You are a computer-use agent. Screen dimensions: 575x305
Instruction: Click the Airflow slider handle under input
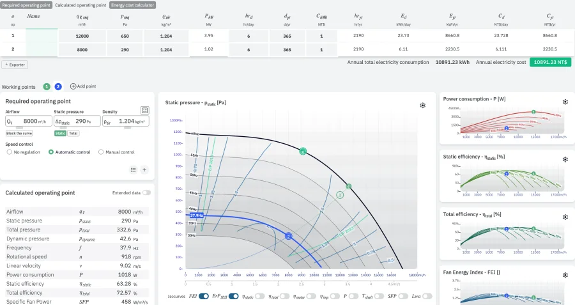coord(19,127)
